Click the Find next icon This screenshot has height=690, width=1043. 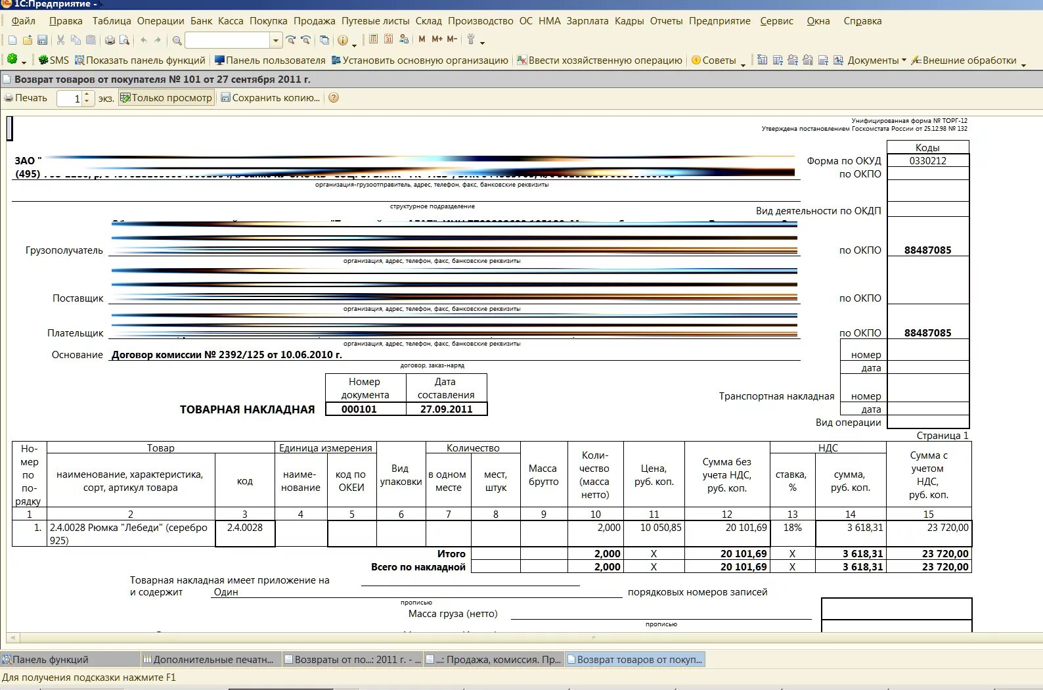coord(291,40)
